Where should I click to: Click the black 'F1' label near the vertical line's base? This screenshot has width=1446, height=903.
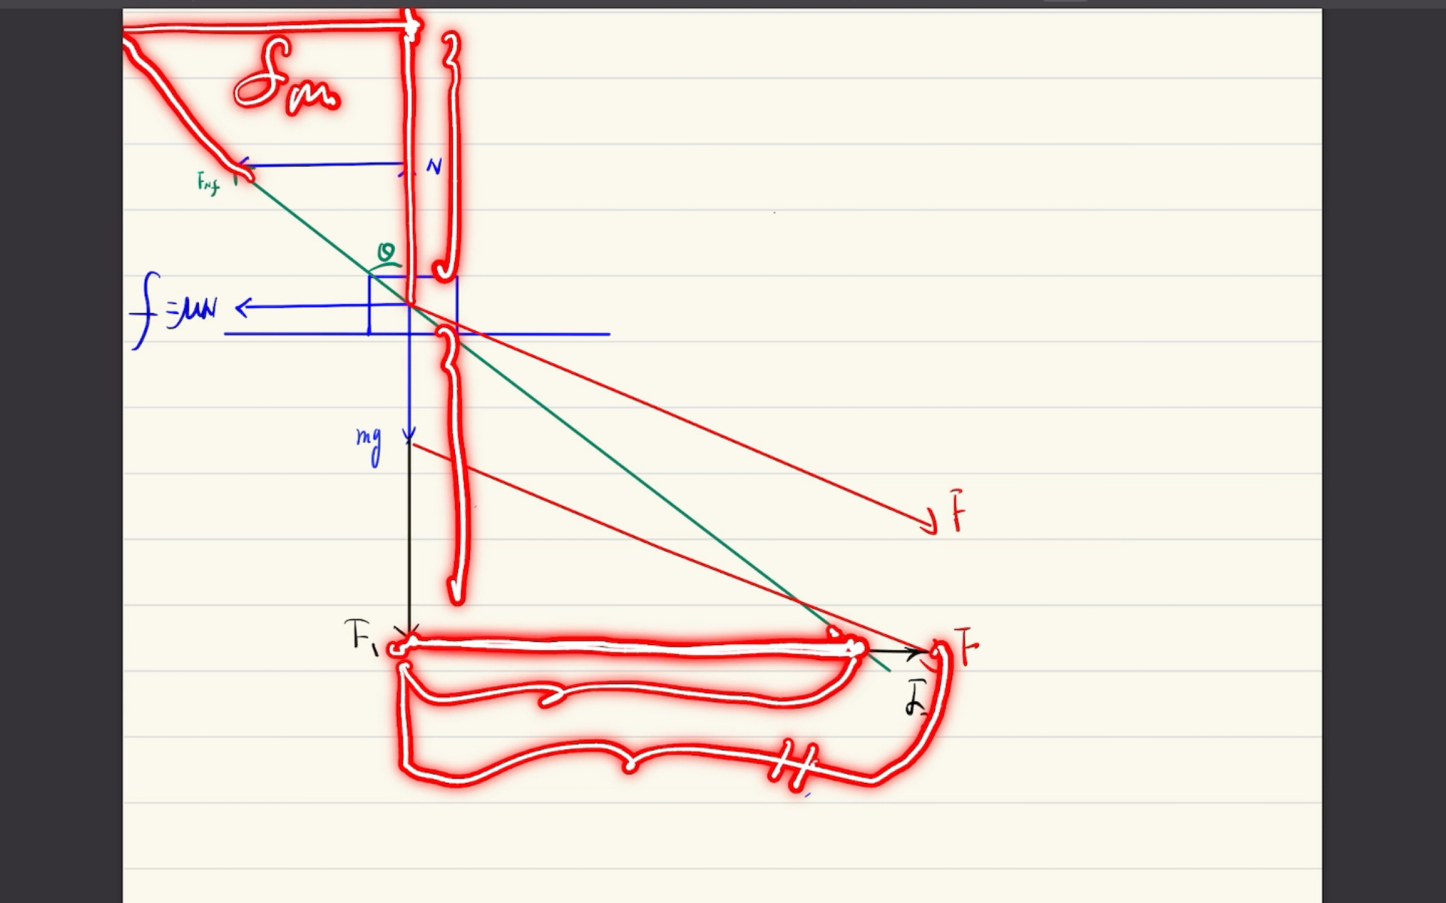pyautogui.click(x=361, y=636)
